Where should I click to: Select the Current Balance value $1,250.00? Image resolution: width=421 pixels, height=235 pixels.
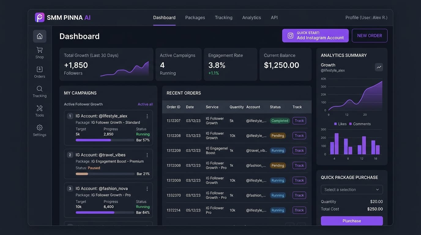click(281, 65)
